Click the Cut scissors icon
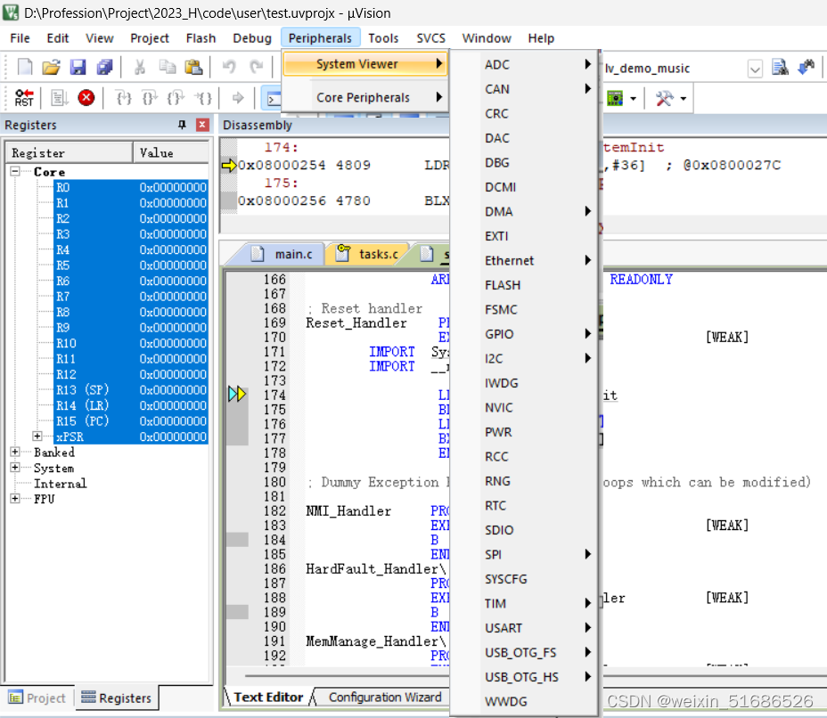827x718 pixels. point(140,67)
